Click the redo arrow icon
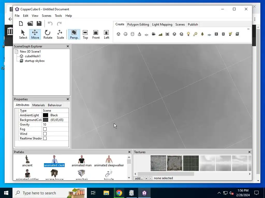The width and height of the screenshot is (265, 198). [59, 23]
